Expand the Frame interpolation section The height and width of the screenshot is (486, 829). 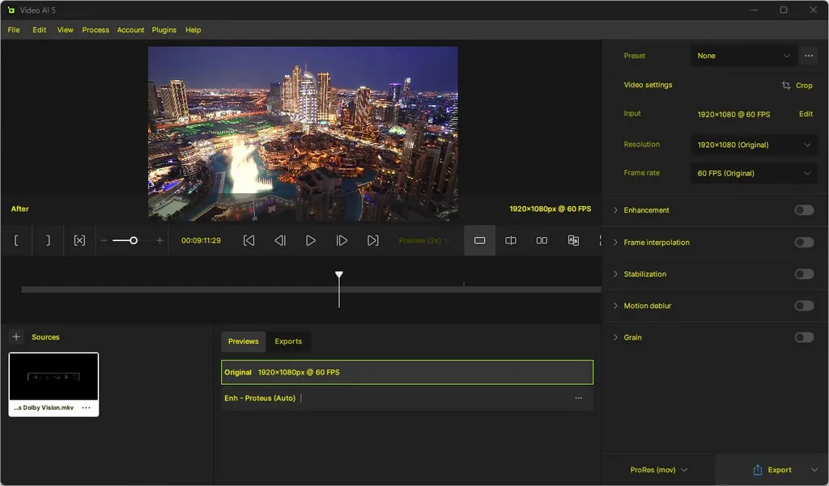coord(615,243)
